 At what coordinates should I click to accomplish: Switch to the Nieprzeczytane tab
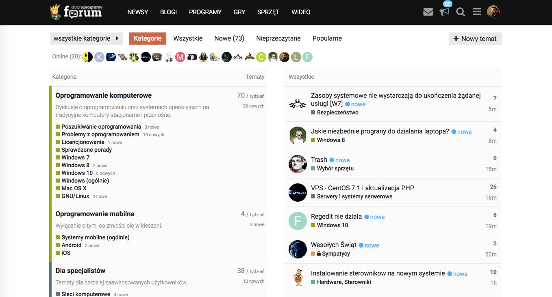[x=278, y=39]
